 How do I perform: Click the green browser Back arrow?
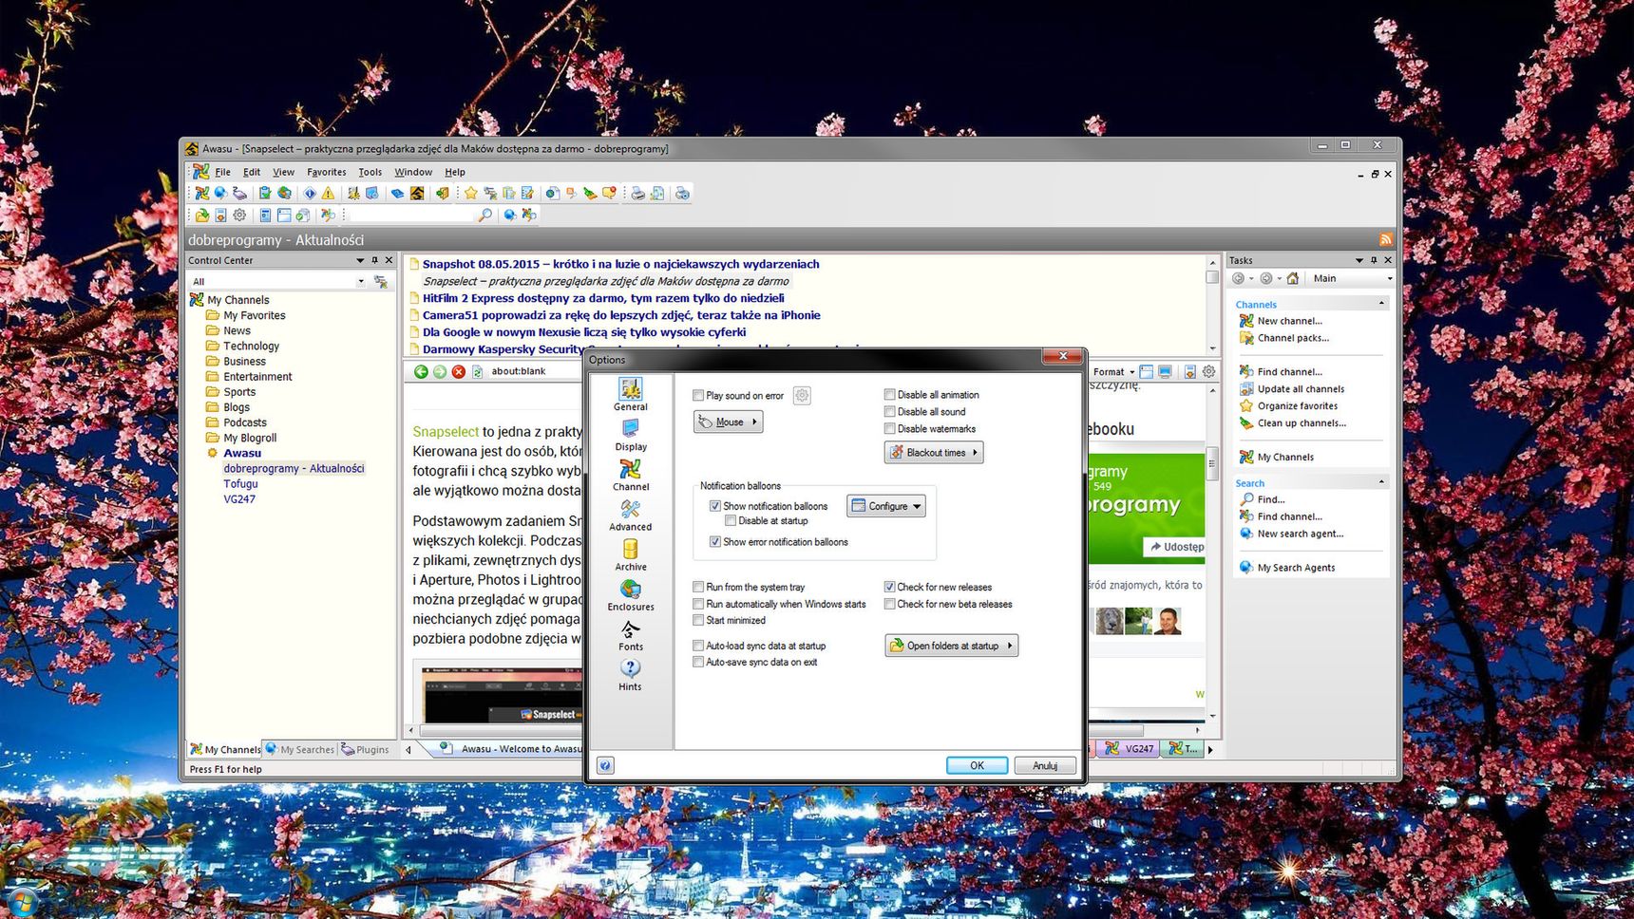(421, 371)
